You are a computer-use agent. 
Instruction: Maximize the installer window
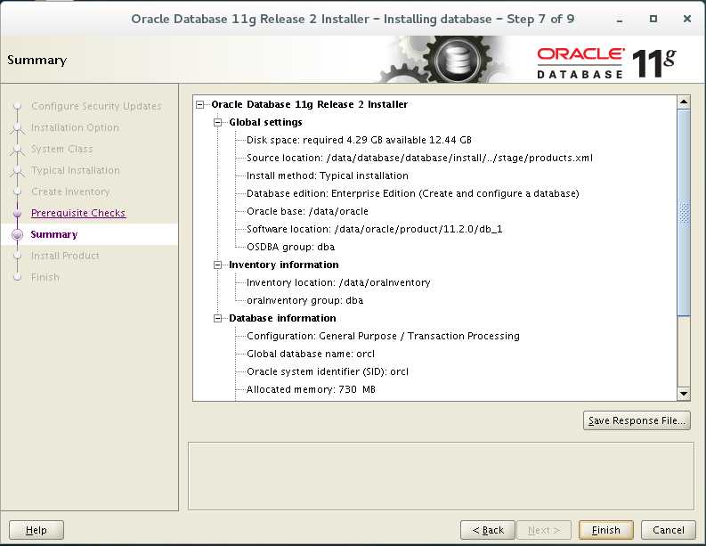(x=653, y=19)
